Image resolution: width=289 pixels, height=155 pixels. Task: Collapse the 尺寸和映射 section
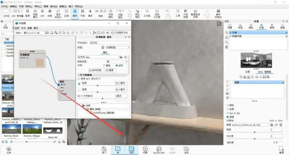pos(79,75)
